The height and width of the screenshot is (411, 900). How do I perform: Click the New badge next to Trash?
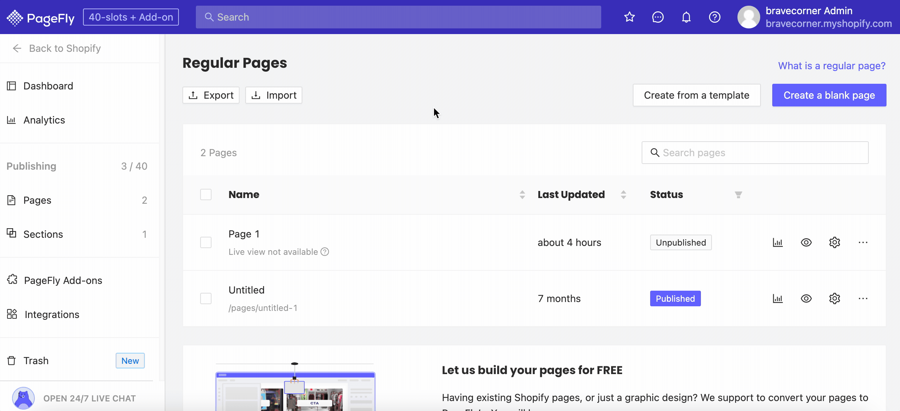[x=130, y=361]
